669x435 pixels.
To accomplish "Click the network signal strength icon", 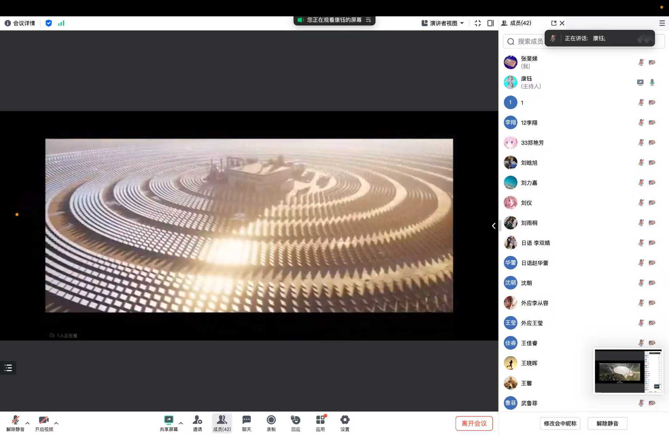I will 61,23.
